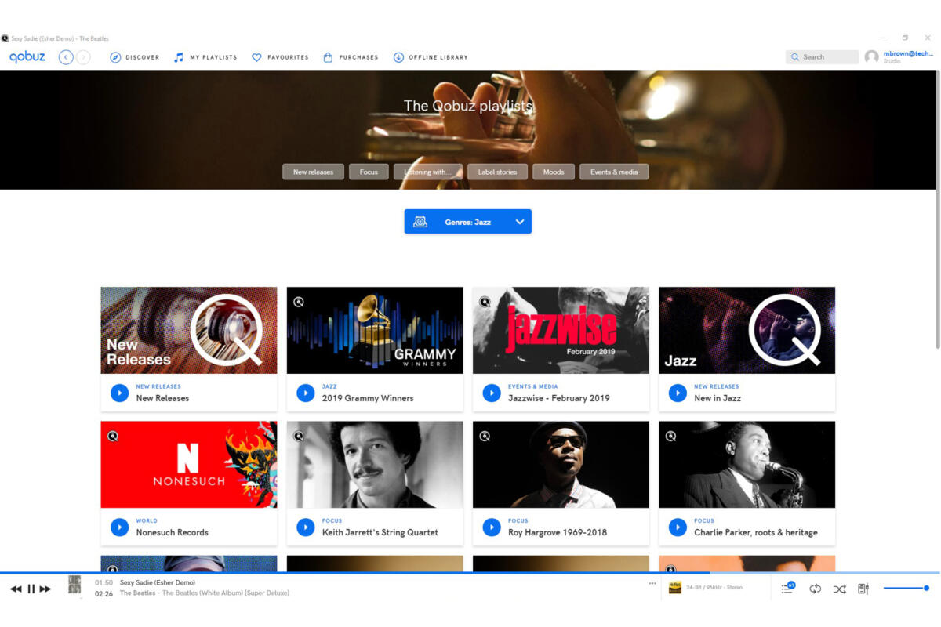
Task: Open the Charlie Parker saxophone thumbnail
Action: point(747,464)
